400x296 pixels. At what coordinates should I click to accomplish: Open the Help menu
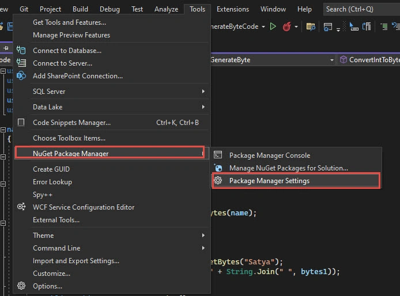pos(304,9)
